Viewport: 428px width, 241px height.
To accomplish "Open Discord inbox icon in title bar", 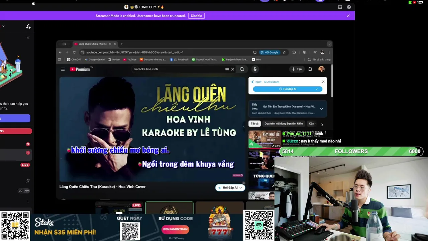I will (340, 7).
